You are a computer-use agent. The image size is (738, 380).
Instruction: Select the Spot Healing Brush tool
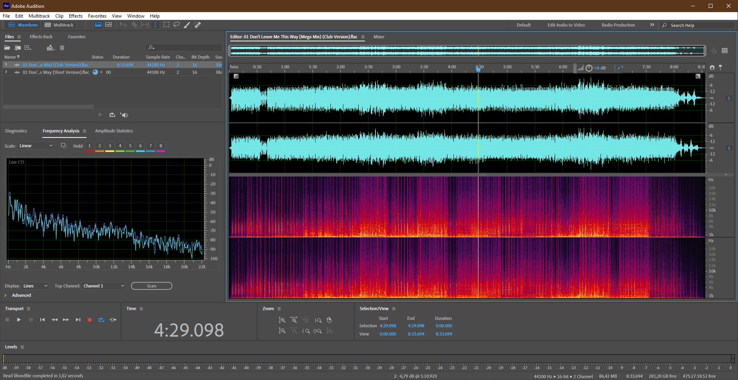[198, 25]
